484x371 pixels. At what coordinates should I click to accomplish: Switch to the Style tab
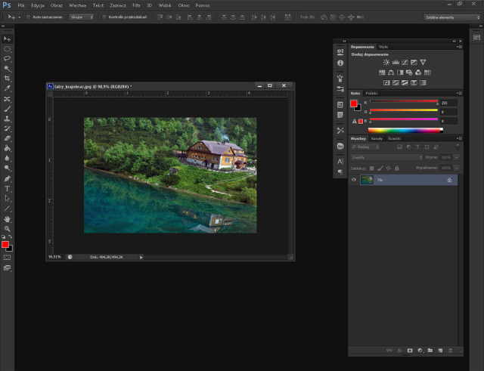click(383, 47)
